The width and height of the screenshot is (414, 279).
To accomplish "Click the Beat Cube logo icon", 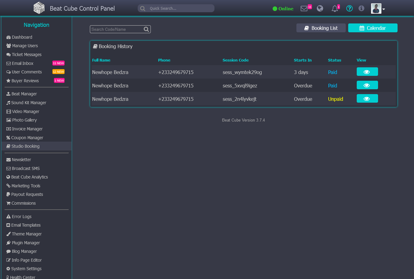I will tap(39, 8).
